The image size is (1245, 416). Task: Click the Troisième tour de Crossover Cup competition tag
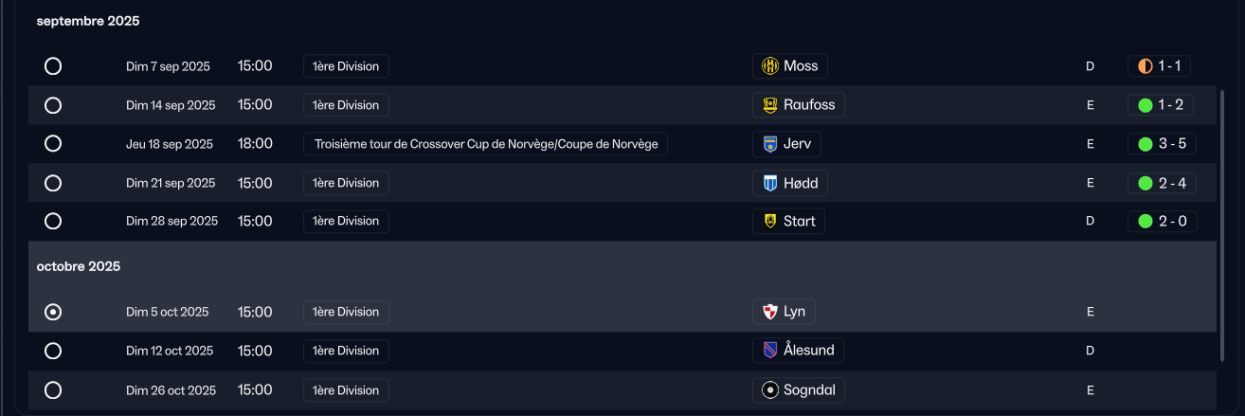486,144
